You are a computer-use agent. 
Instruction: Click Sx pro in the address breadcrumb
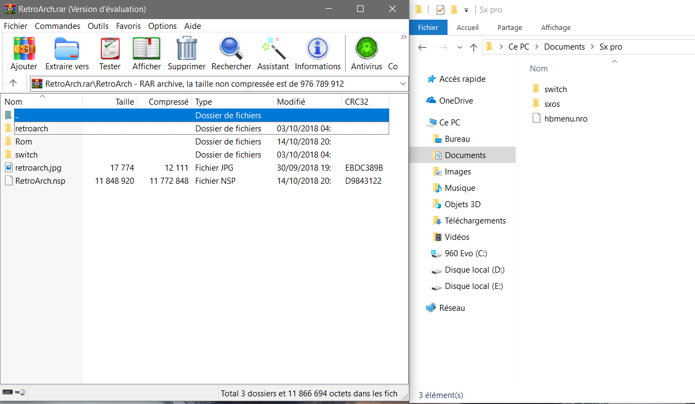click(611, 47)
